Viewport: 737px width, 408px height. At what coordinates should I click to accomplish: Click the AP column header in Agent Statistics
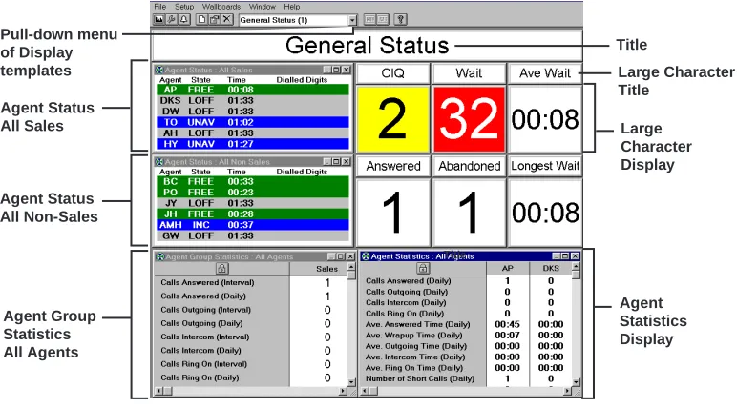pyautogui.click(x=508, y=268)
